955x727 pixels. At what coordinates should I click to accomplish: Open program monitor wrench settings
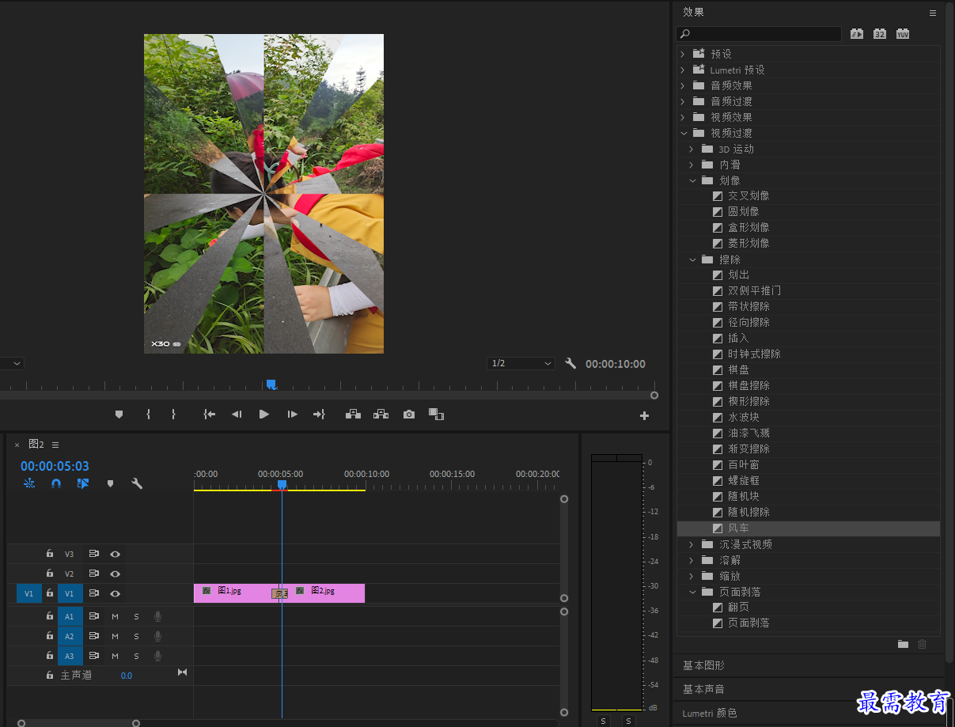tap(570, 364)
